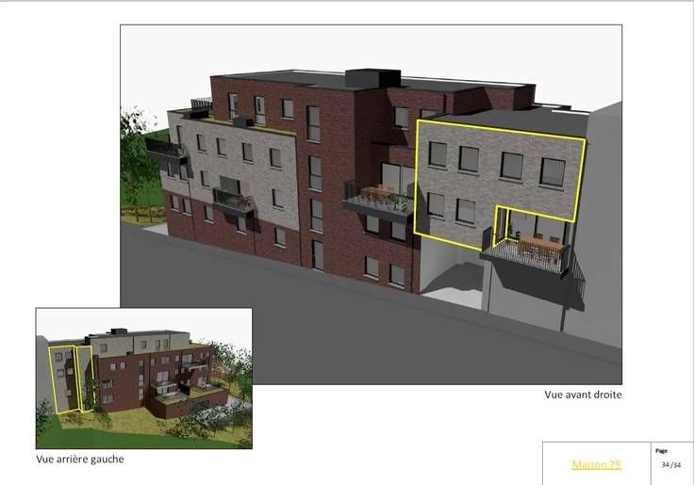Click the balcony on the beige brick section
This screenshot has height=485, width=694.
[x=232, y=200]
